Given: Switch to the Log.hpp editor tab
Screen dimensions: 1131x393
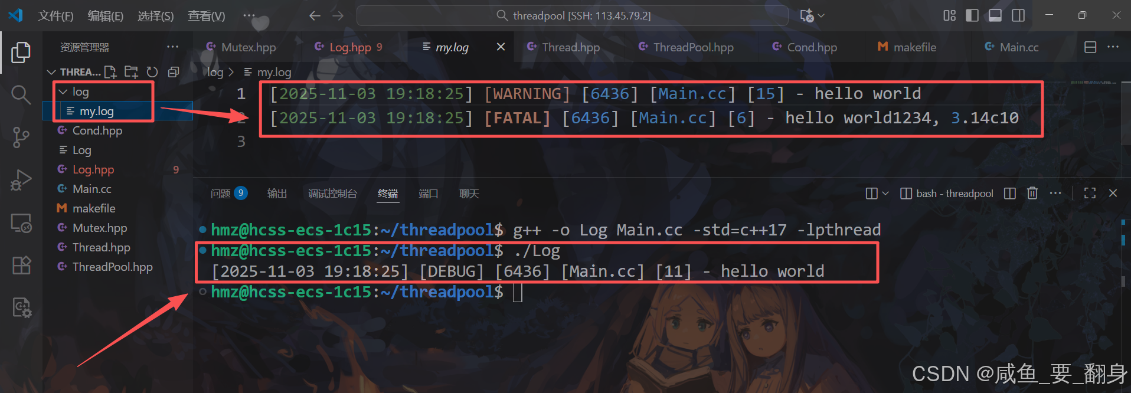Looking at the screenshot, I should 349,47.
